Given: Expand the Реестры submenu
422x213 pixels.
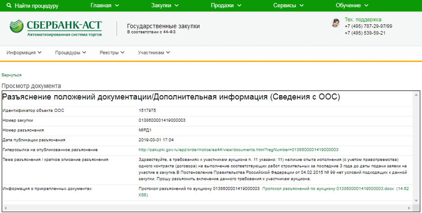Looking at the screenshot, I should pyautogui.click(x=112, y=53).
